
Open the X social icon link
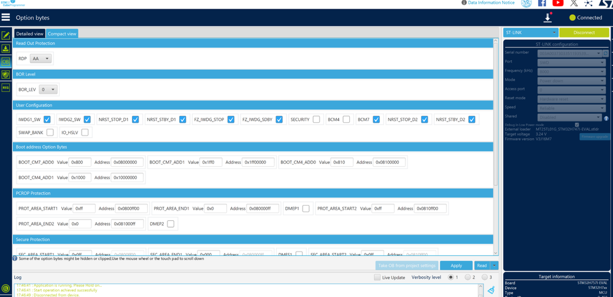[x=574, y=3]
